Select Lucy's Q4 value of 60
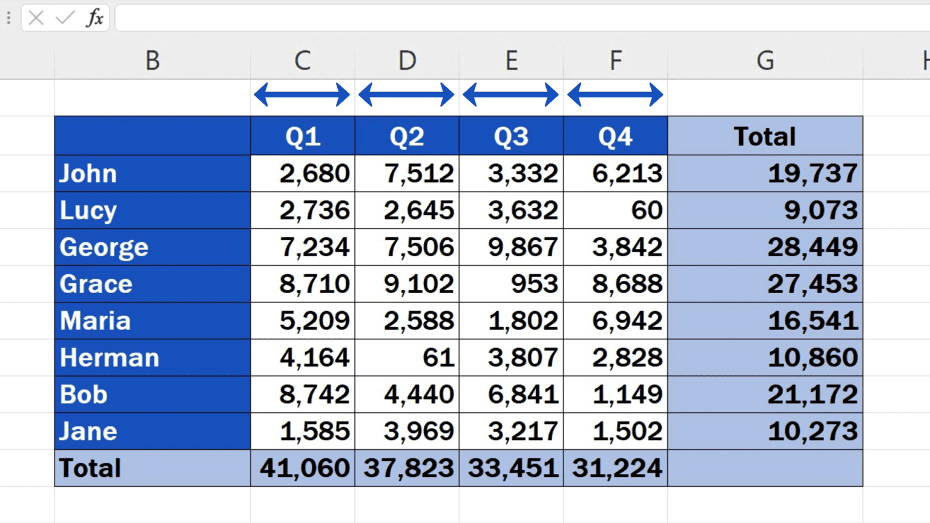The height and width of the screenshot is (523, 930). point(615,210)
